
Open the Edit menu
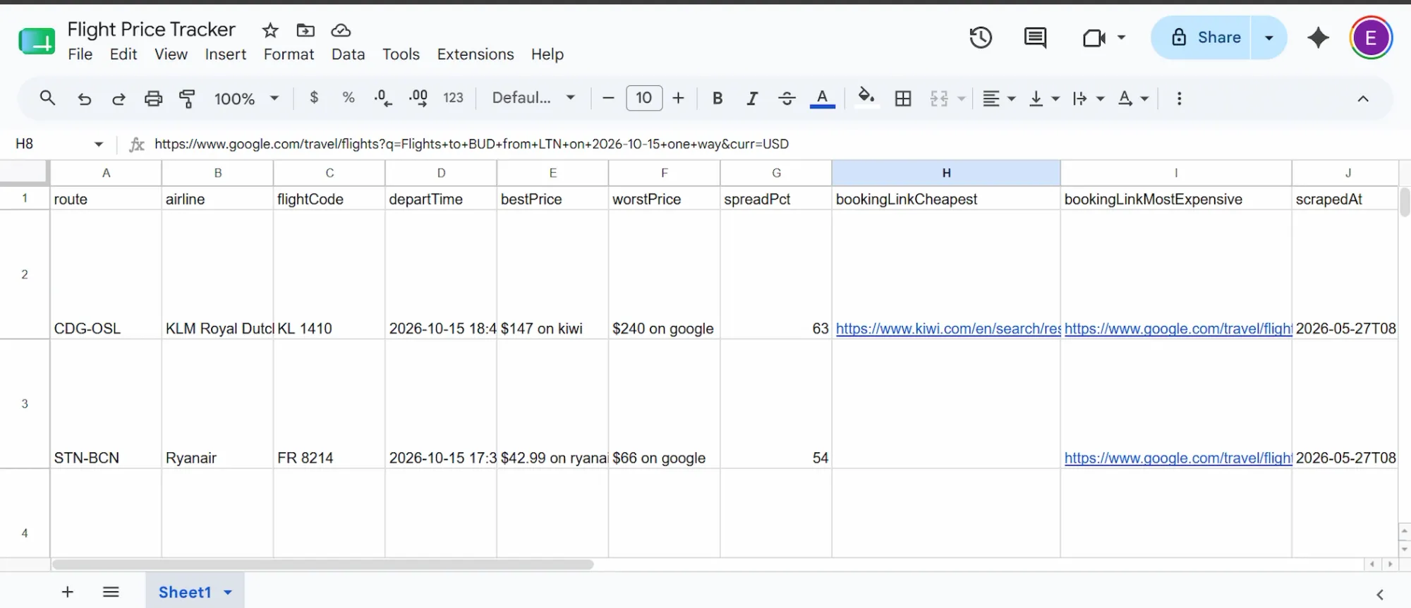(123, 54)
